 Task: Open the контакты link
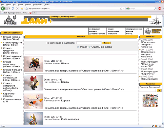93,32
